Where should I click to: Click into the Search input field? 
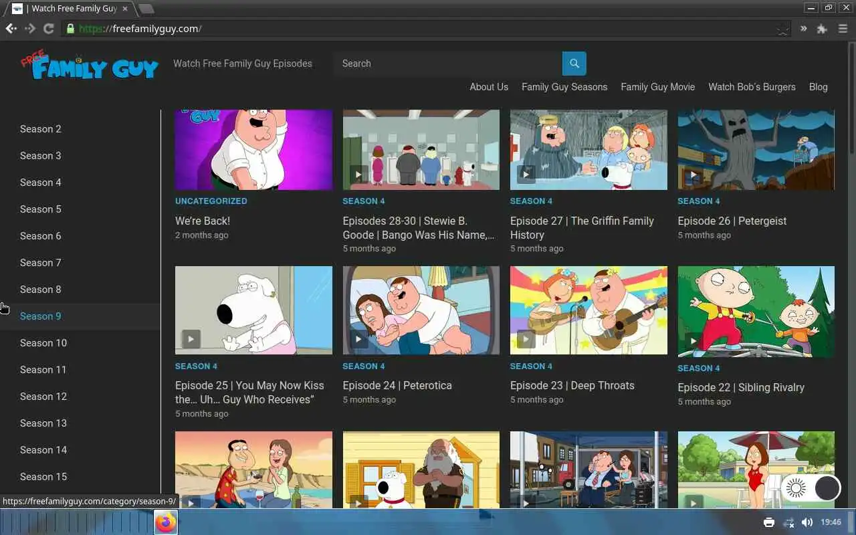[447, 64]
